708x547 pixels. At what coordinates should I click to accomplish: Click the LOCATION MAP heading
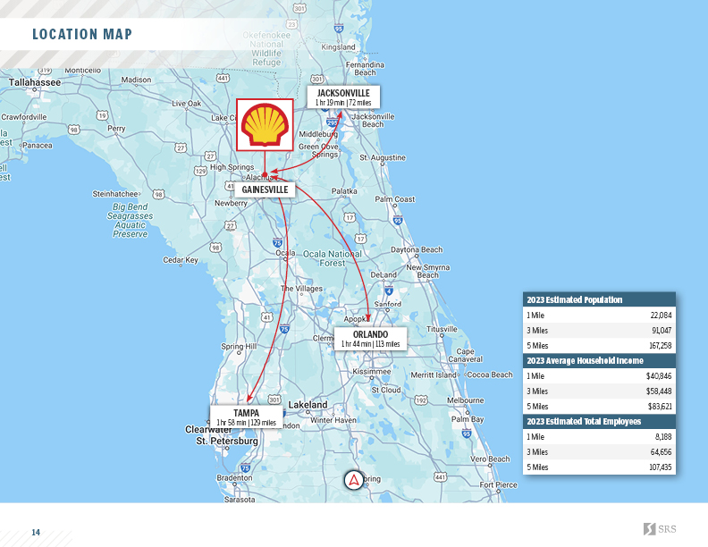[x=82, y=34]
